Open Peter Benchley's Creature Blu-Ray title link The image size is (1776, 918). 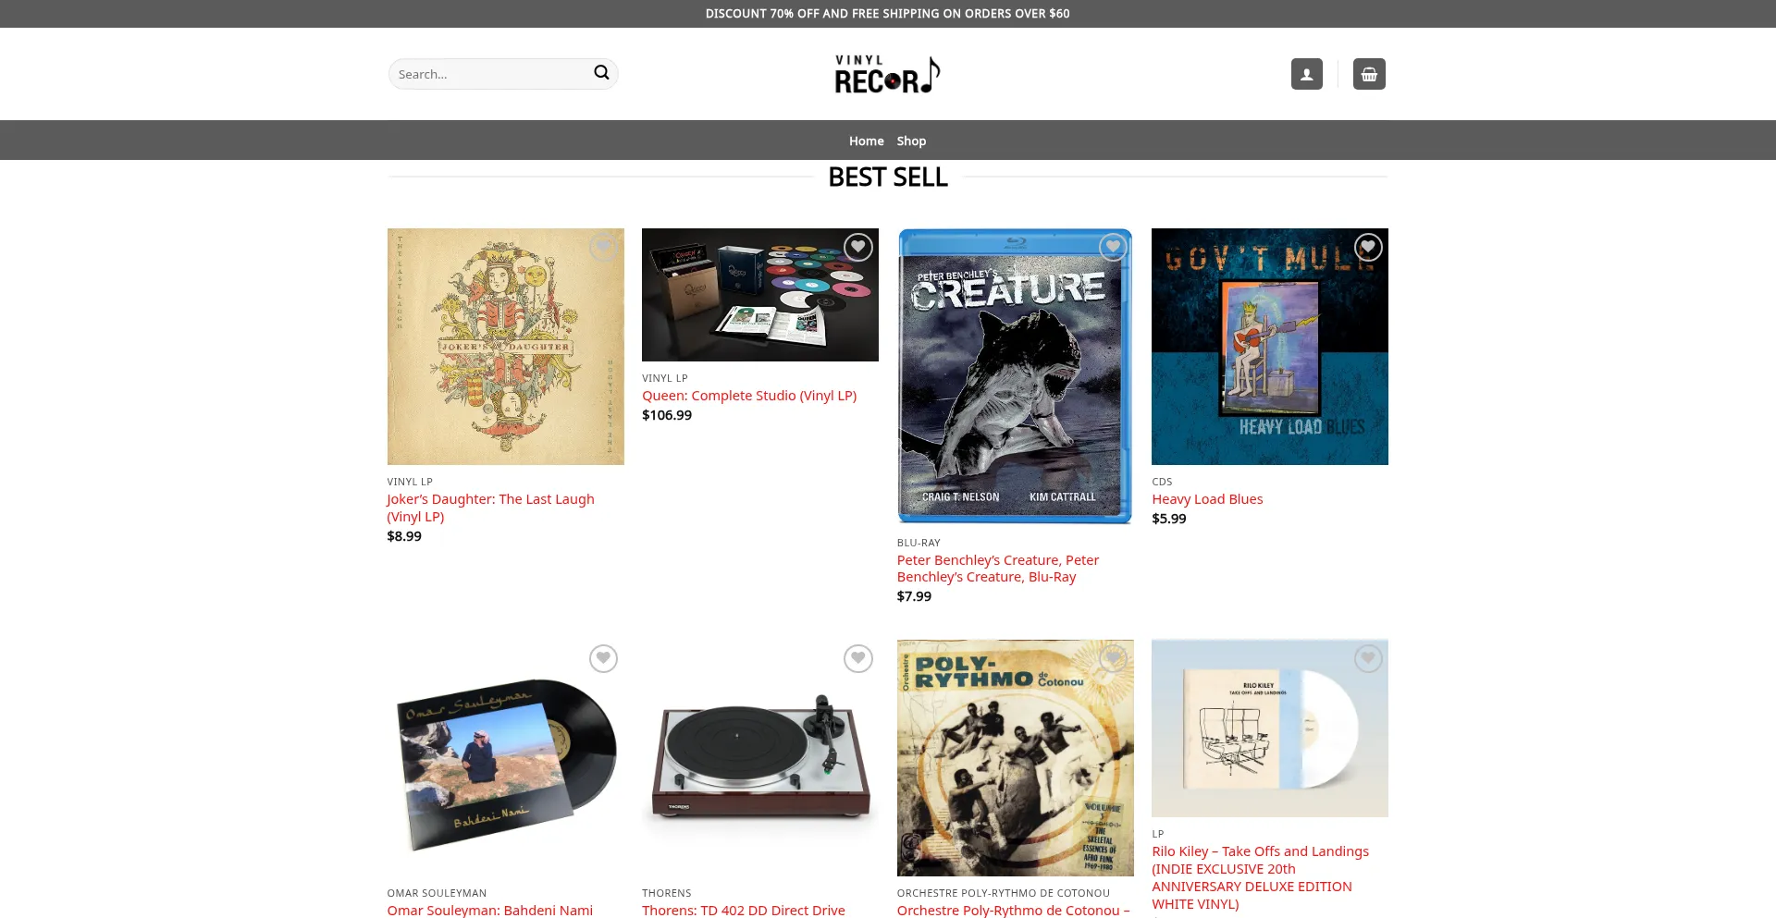[x=998, y=569]
